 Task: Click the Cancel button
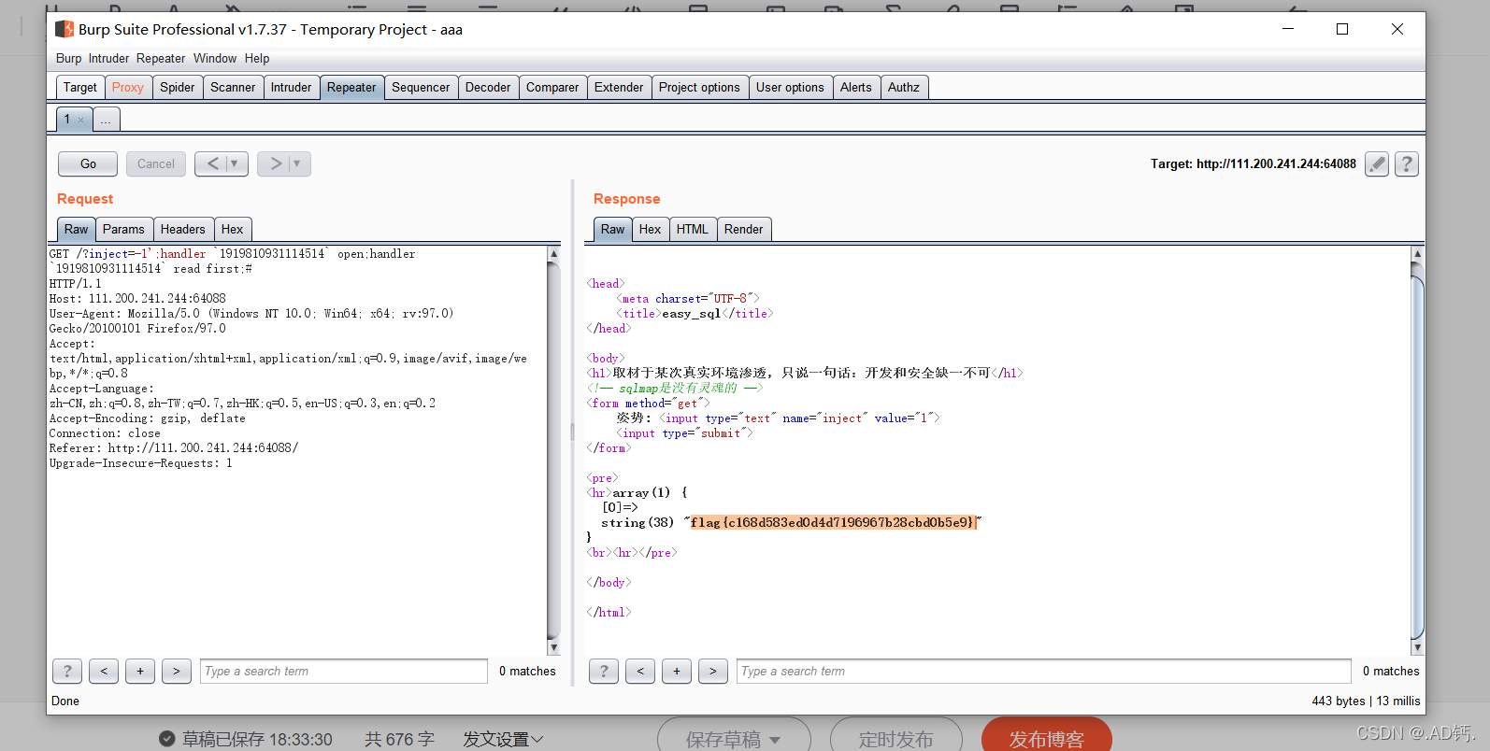coord(156,163)
